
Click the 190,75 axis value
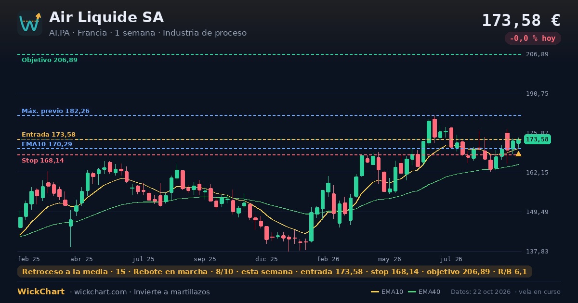click(x=537, y=94)
